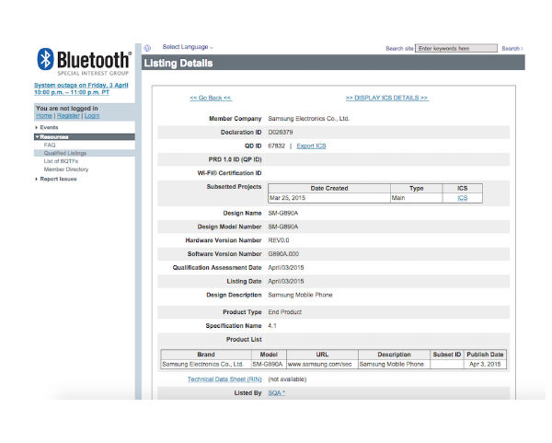The width and height of the screenshot is (552, 443).
Task: Click the Subset ID column header
Action: coord(447,355)
